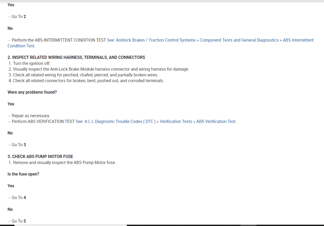Click step 'Visually inspect the Anti-Lock Brake Module harness connector'
The height and width of the screenshot is (226, 324).
click(101, 69)
